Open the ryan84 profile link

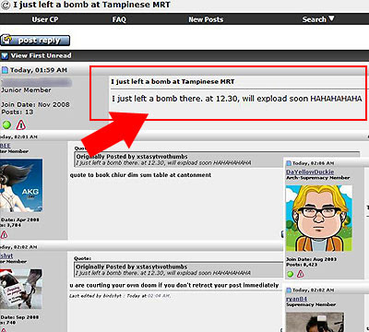(x=296, y=299)
